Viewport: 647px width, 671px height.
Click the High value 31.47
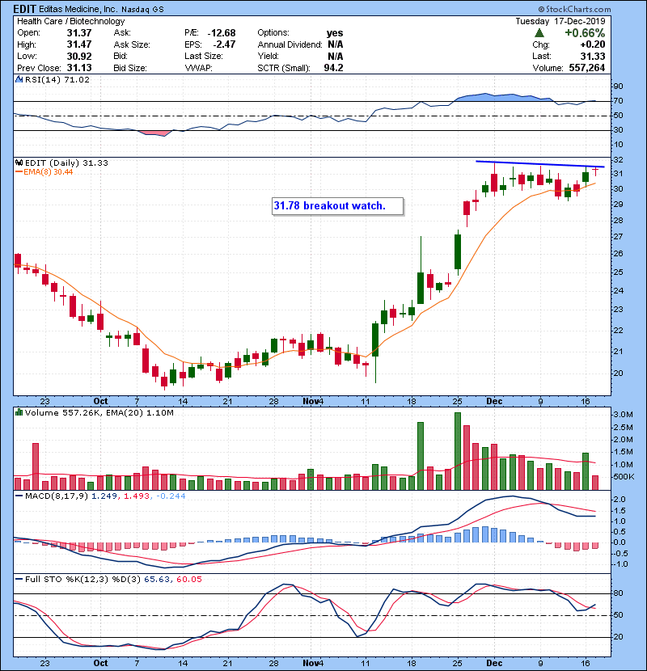[79, 44]
